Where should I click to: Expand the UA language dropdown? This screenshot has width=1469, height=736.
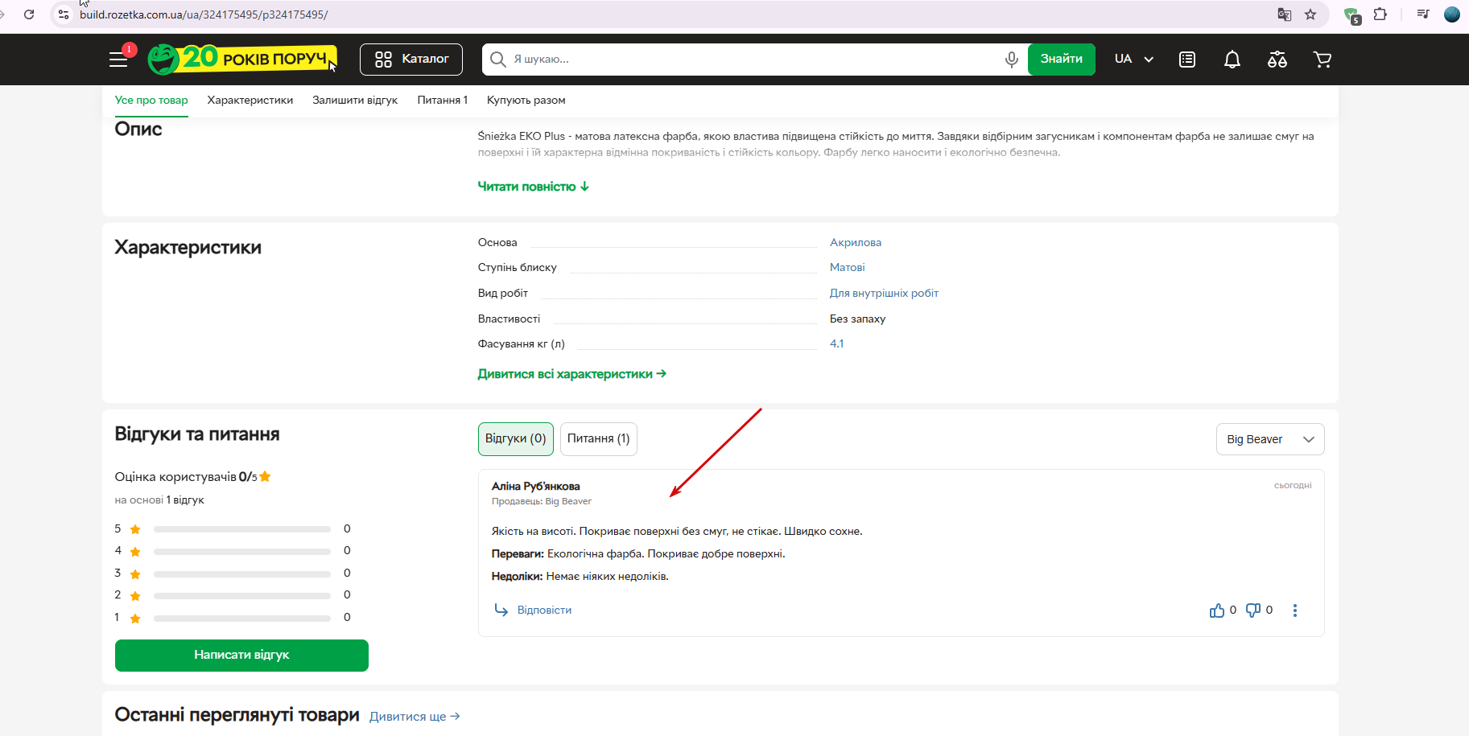(1134, 60)
